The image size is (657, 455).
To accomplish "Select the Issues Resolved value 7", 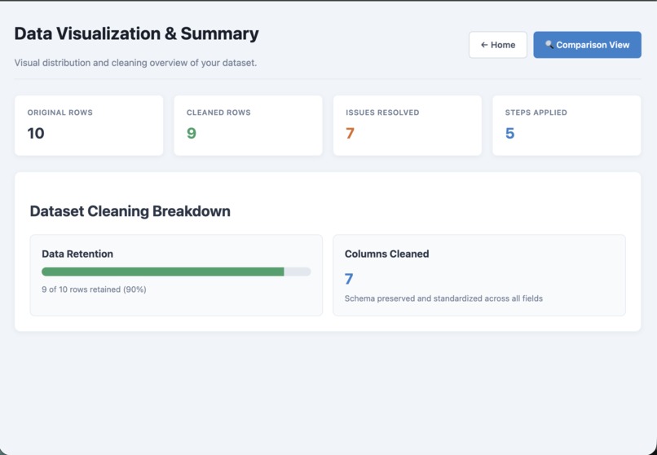I will coord(350,133).
